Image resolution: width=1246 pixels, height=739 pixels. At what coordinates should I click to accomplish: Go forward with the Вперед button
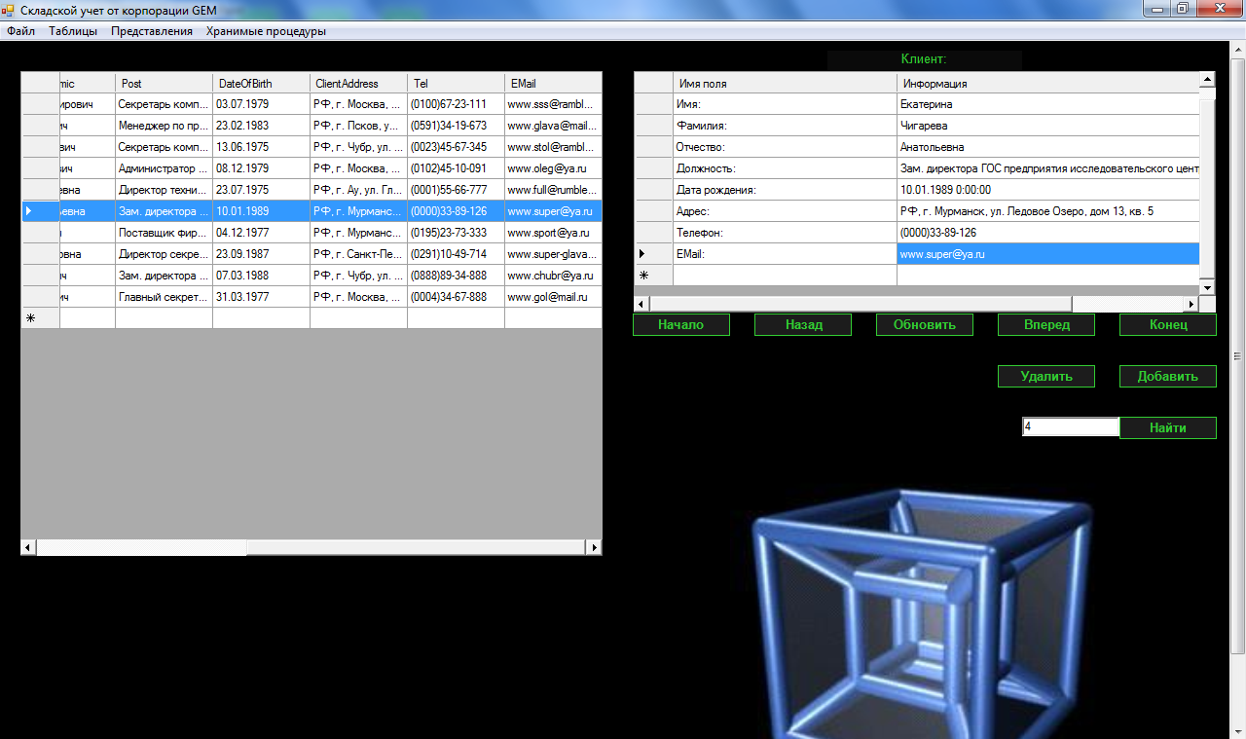pyautogui.click(x=1046, y=325)
